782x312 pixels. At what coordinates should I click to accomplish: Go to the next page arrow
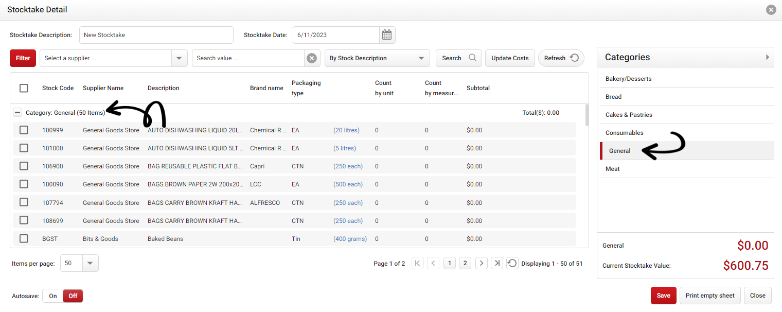coord(481,263)
